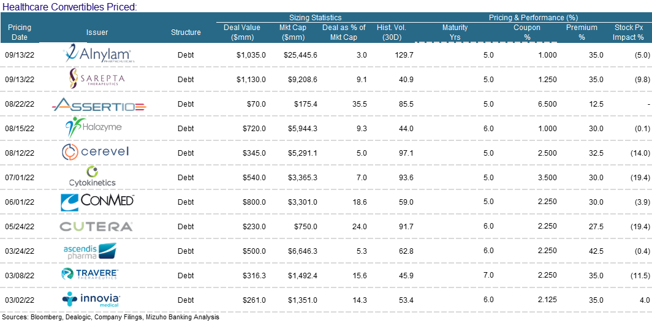Click the ConMed logo
The width and height of the screenshot is (652, 323).
(97, 201)
